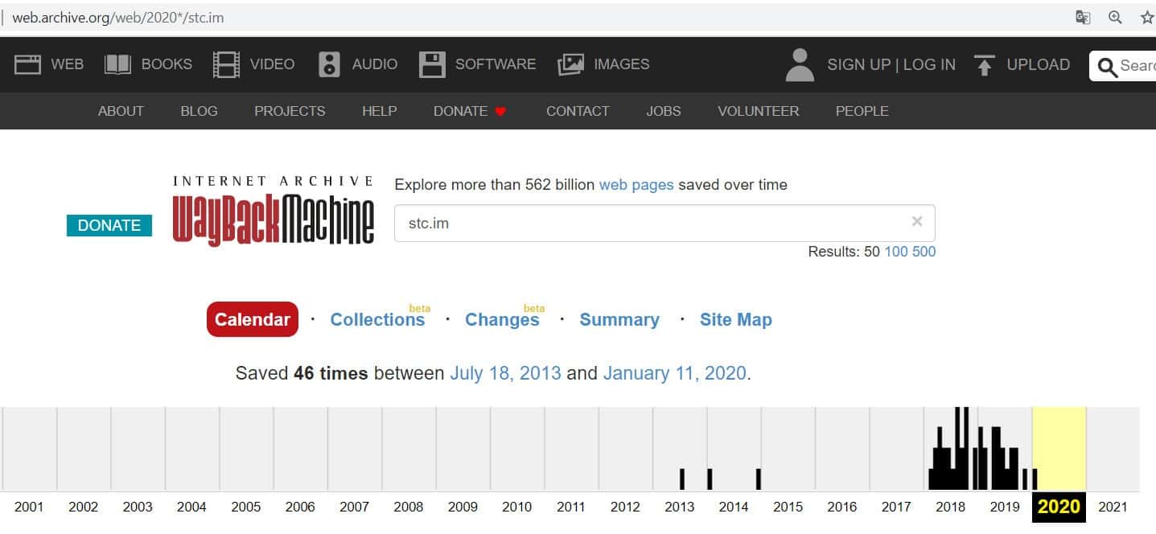Screen dimensions: 1156x534
Task: Switch to the Collections tab
Action: coord(377,319)
